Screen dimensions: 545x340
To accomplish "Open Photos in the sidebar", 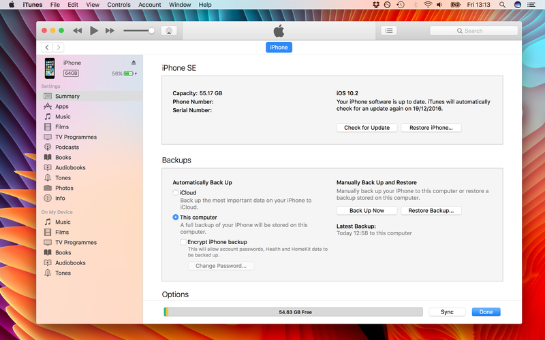I will [x=90, y=188].
